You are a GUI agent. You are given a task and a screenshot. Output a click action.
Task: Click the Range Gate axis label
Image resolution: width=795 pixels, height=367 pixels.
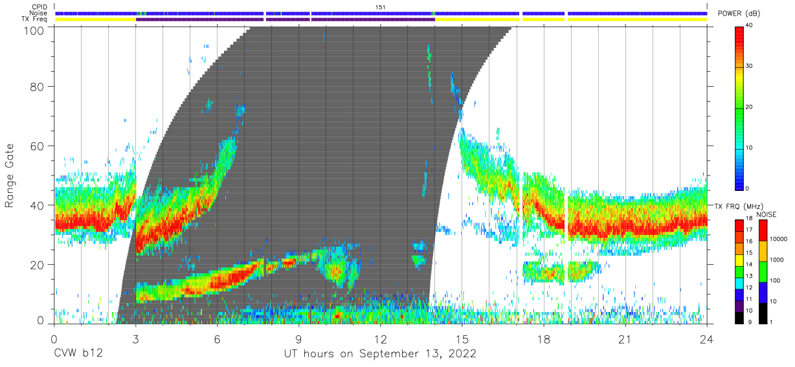tap(10, 175)
